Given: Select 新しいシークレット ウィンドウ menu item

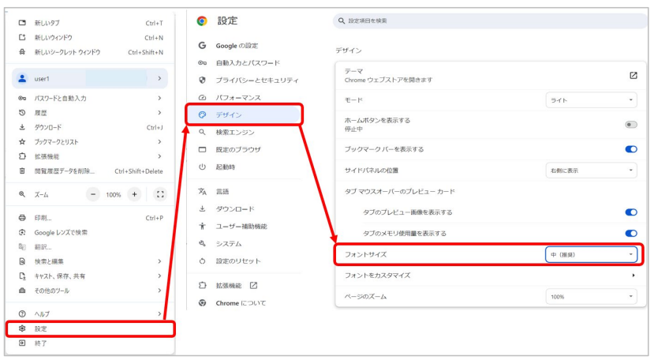Looking at the screenshot, I should (67, 52).
